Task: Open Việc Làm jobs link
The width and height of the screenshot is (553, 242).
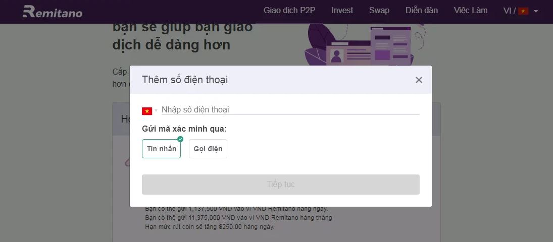Action: 471,11
